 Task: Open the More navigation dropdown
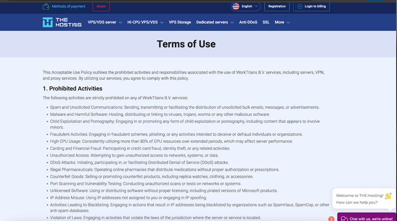(282, 22)
